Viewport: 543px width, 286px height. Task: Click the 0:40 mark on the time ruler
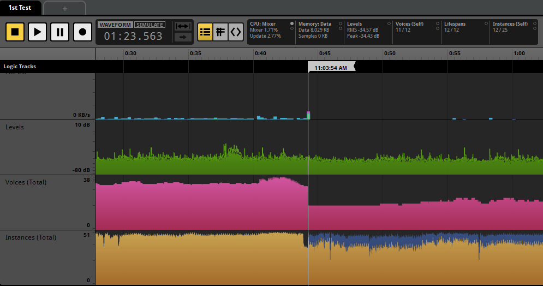tap(260, 53)
